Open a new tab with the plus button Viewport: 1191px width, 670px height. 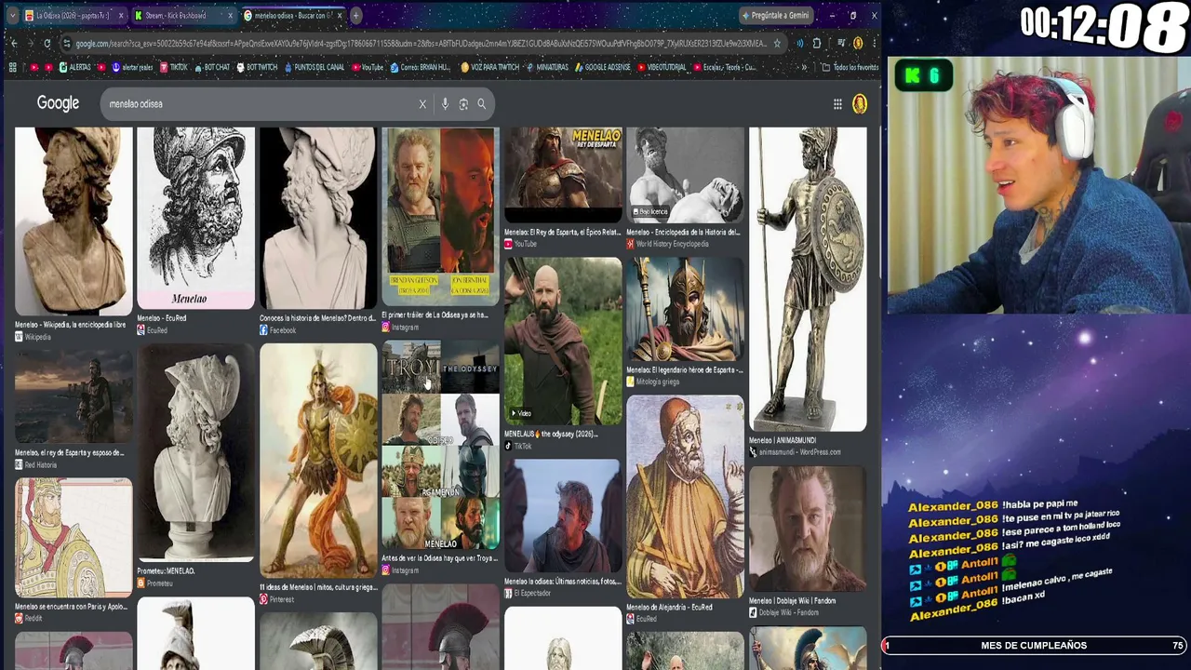(x=355, y=15)
